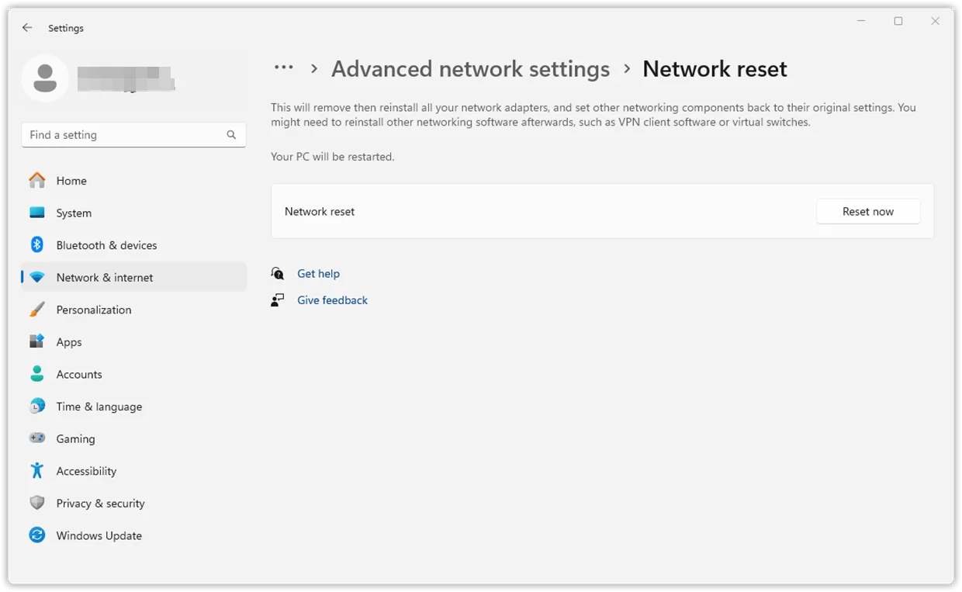
Task: Open Privacy & security settings
Action: pos(133,503)
